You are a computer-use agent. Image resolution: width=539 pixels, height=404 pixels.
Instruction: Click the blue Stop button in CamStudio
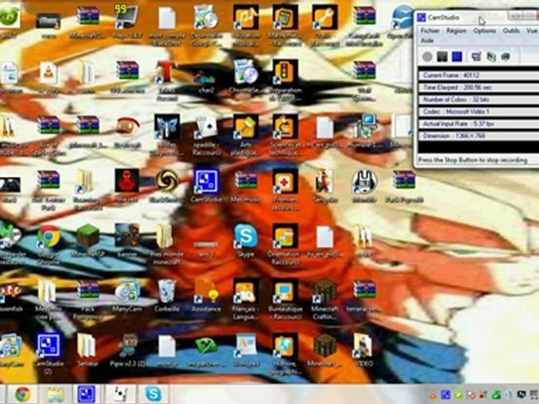pyautogui.click(x=457, y=56)
